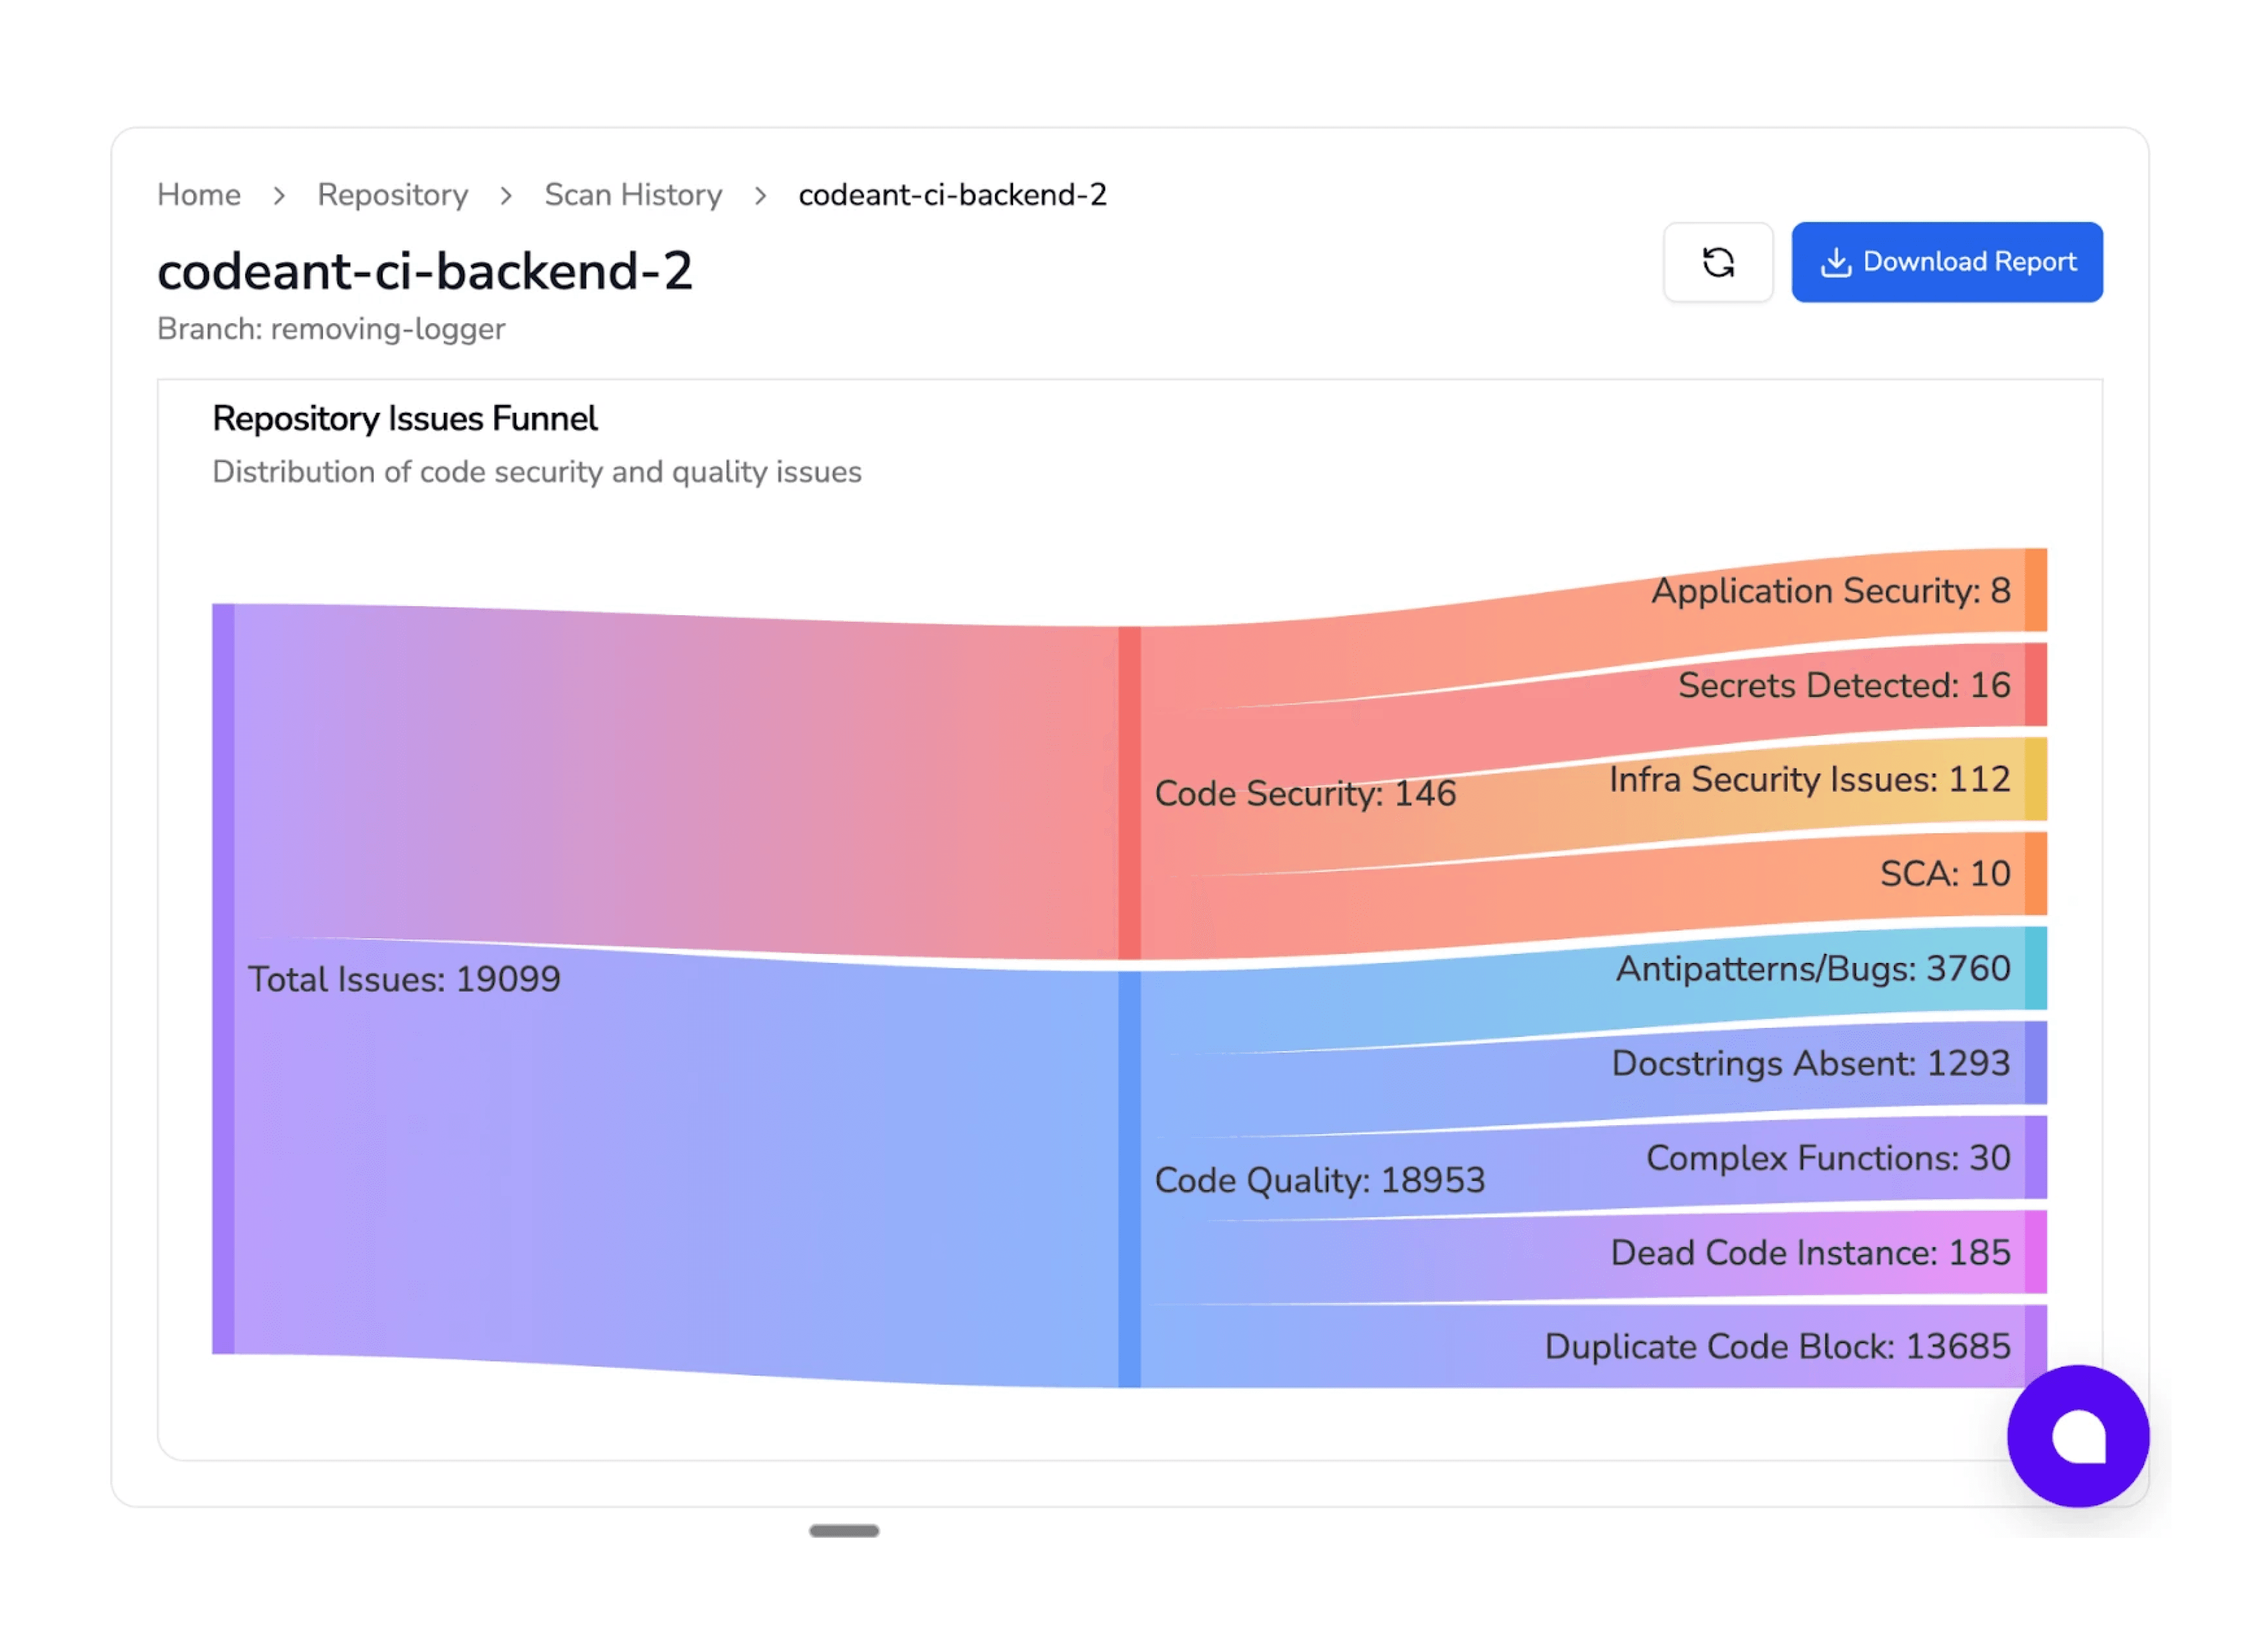The image size is (2268, 1634).
Task: Click the Home breadcrumb icon link
Action: (x=198, y=194)
